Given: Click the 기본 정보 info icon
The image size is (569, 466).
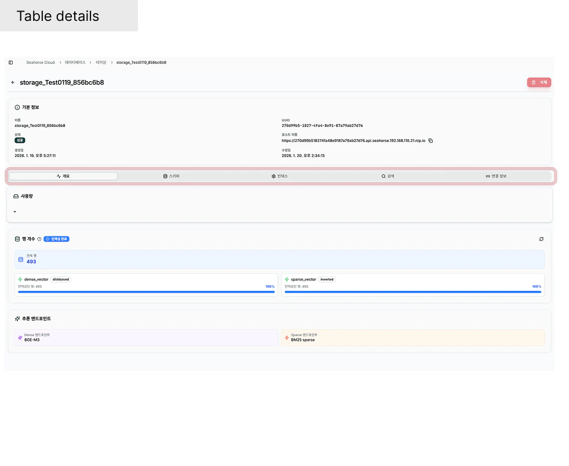Looking at the screenshot, I should click(x=17, y=107).
